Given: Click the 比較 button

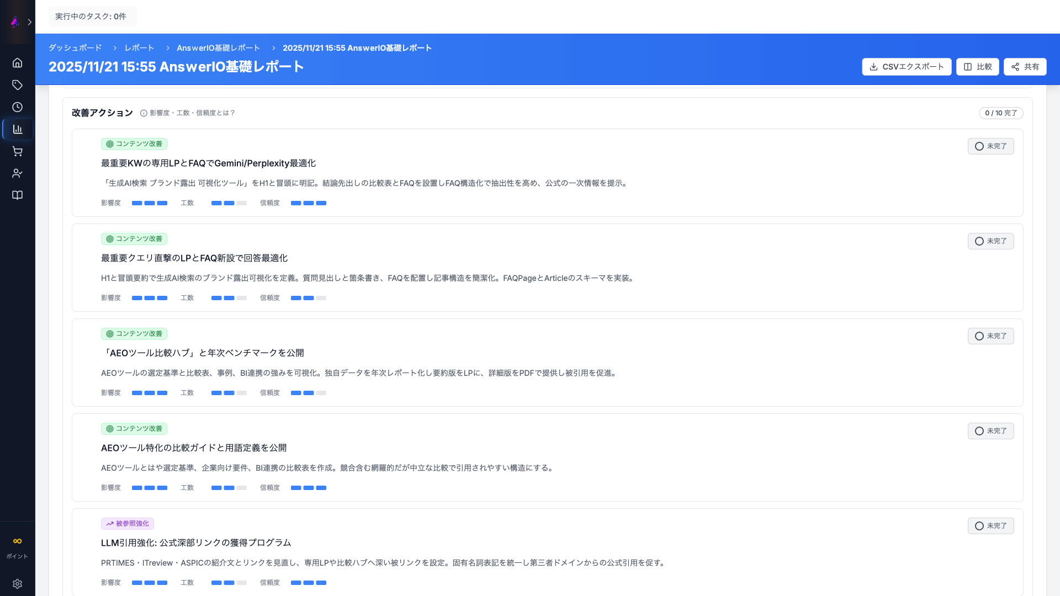Looking at the screenshot, I should pyautogui.click(x=977, y=67).
